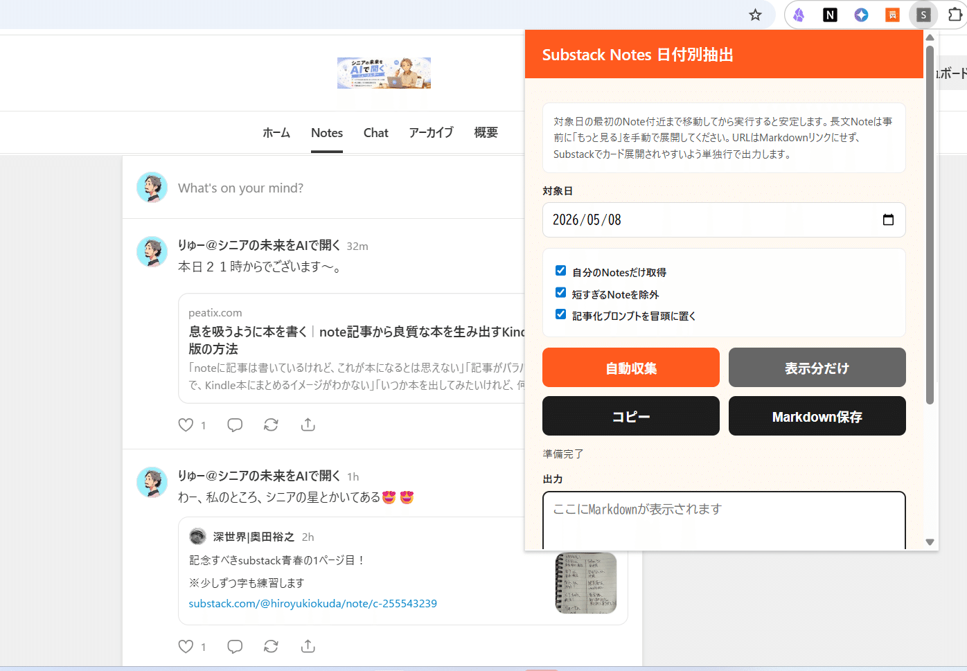This screenshot has width=967, height=671.
Task: Open the notebook photo thumbnail
Action: click(x=586, y=583)
